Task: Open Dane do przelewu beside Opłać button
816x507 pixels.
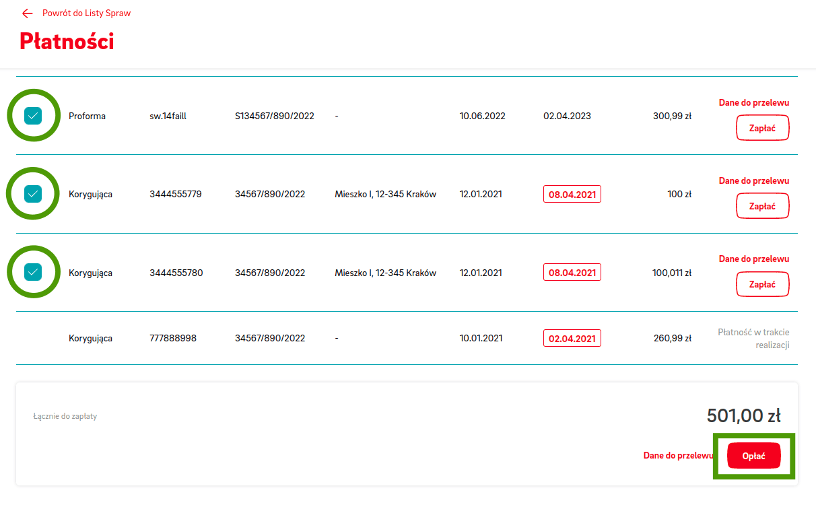Action: pyautogui.click(x=677, y=456)
